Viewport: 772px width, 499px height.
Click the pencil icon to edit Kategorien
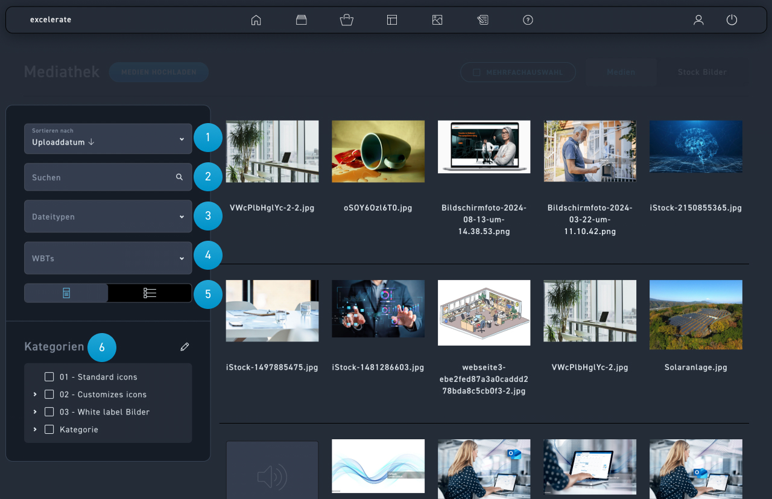point(185,347)
